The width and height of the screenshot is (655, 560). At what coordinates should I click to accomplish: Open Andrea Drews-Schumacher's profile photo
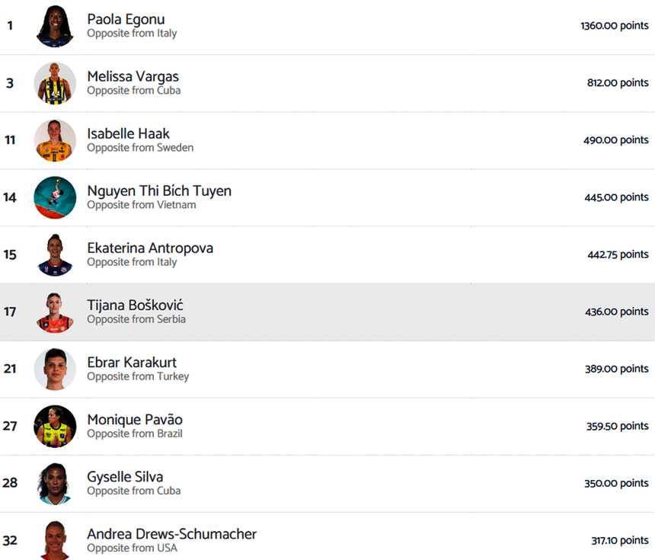coord(55,539)
